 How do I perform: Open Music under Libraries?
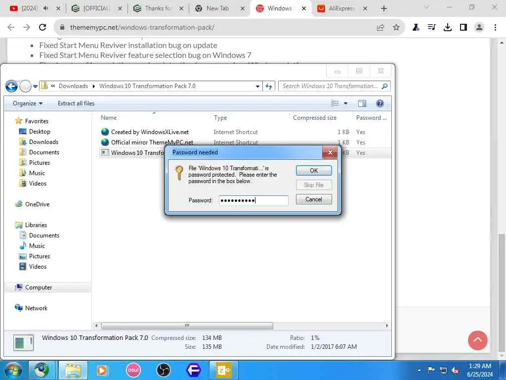[x=37, y=245]
